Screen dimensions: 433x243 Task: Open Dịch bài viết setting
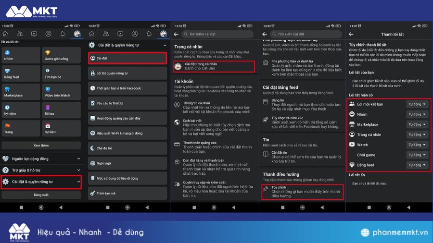pyautogui.click(x=214, y=127)
